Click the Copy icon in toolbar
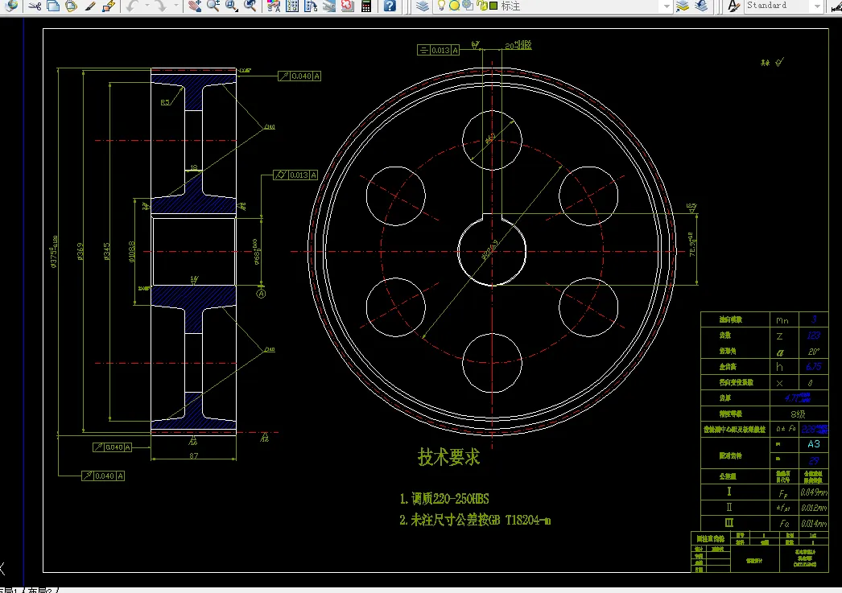 (x=53, y=6)
